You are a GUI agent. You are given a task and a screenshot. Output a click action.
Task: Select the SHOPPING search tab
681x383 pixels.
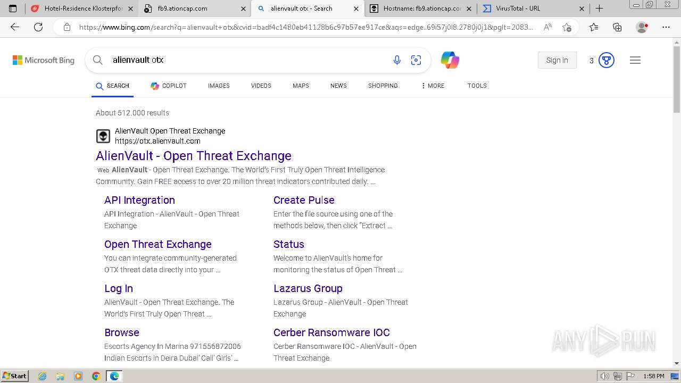point(383,86)
